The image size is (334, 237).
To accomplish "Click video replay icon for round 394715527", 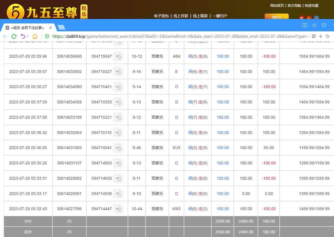I will click(x=118, y=72).
